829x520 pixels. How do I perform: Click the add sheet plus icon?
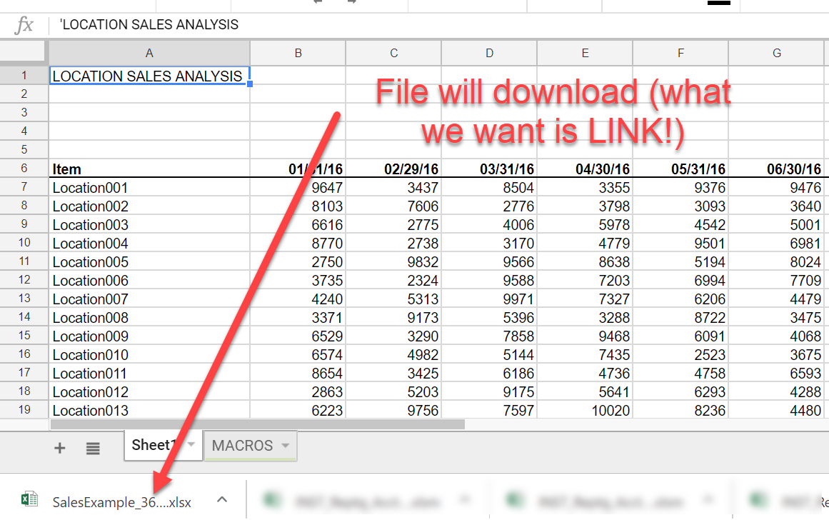tap(60, 448)
